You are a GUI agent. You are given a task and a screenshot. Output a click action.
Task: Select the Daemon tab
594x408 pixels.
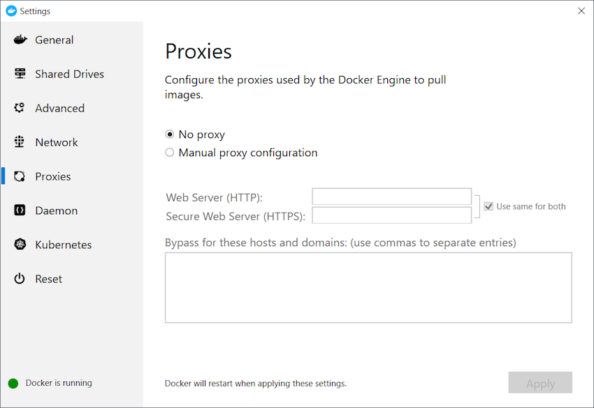(57, 210)
